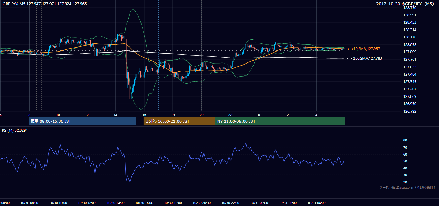This screenshot has height=206, width=439.
Task: Click bottom time label 10/30 22:00
Action: point(230,203)
